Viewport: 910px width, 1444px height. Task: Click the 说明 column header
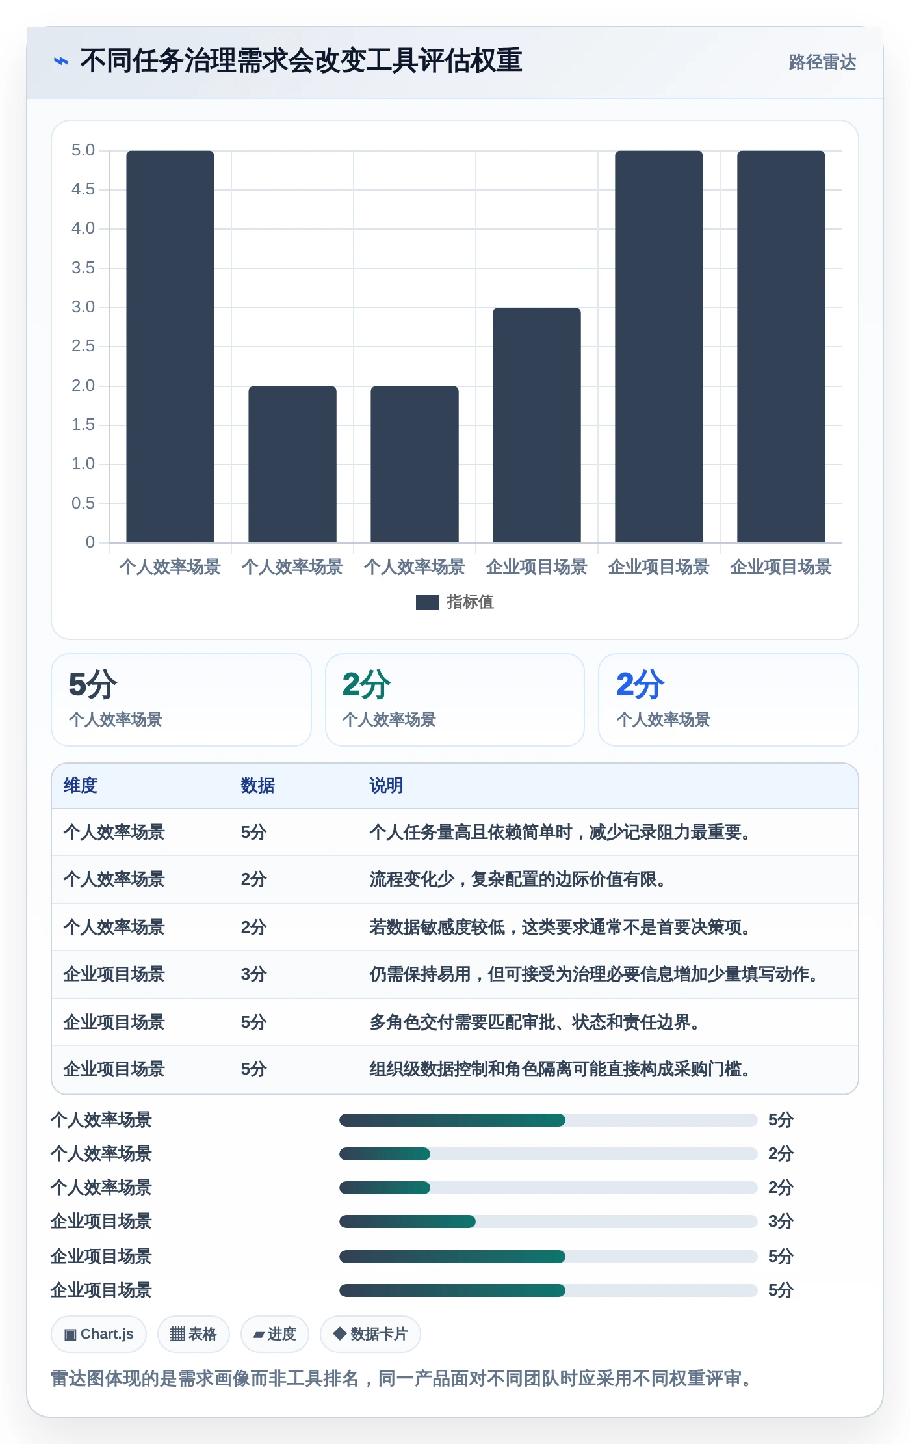(x=387, y=785)
